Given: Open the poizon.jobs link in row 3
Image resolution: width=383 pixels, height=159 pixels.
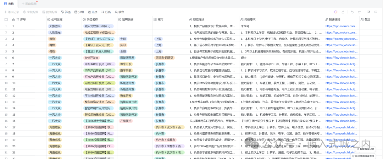Looking at the screenshot, I should tap(341, 39).
